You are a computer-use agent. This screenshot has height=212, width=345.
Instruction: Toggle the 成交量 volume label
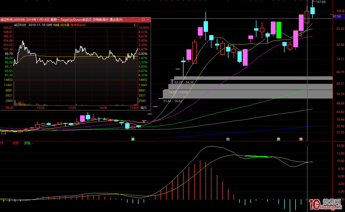tap(65, 25)
